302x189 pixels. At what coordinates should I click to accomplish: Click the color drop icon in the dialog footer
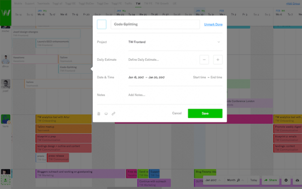pyautogui.click(x=106, y=114)
